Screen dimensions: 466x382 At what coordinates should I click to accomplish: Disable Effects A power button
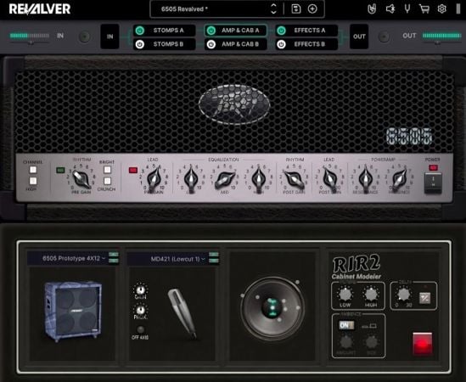(x=281, y=31)
